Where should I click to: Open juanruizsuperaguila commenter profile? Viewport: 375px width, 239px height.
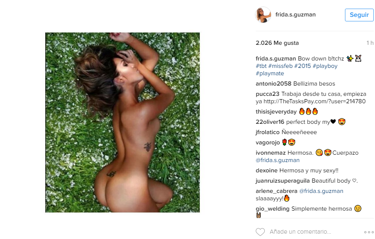282,181
